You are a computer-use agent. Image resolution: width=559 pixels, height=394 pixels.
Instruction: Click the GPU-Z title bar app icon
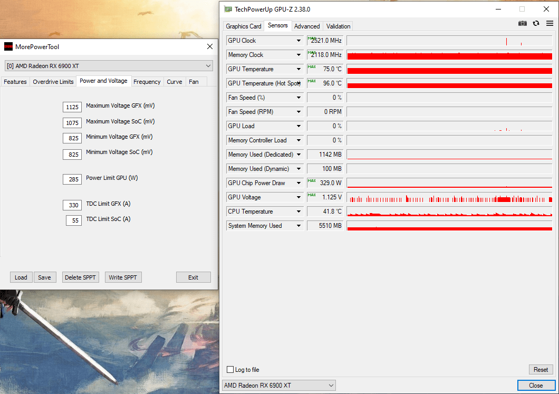pos(228,9)
